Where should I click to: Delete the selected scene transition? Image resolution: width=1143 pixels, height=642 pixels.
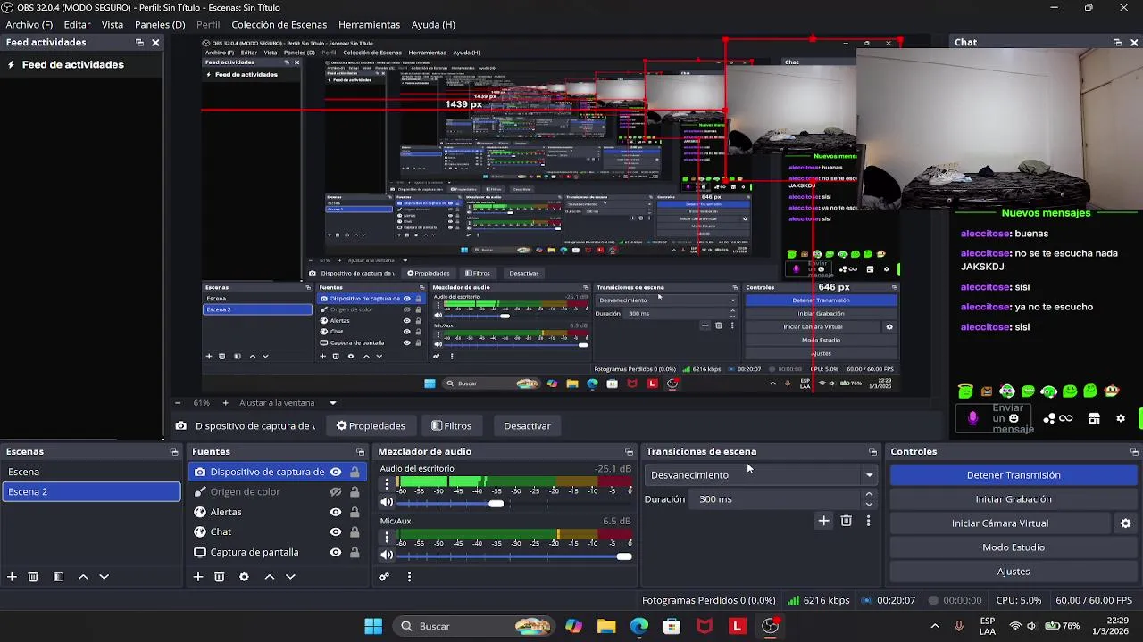(846, 521)
